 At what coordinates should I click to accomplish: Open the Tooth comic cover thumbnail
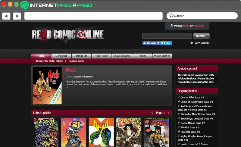click(x=46, y=132)
